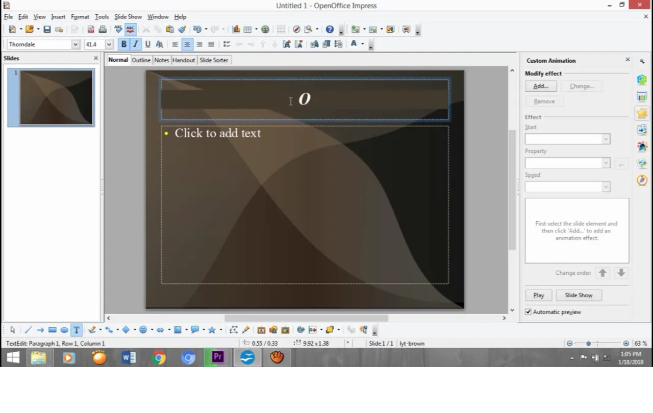653x413 pixels.
Task: Select the Curve tool
Action: click(x=91, y=330)
